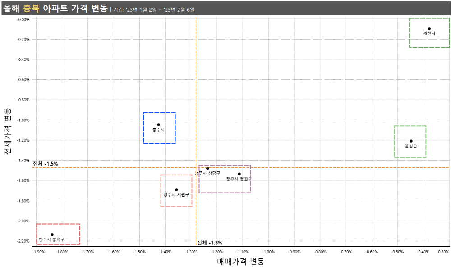451x267 pixels.
Task: Click the 충주시 label under its dot
Action: (x=158, y=130)
